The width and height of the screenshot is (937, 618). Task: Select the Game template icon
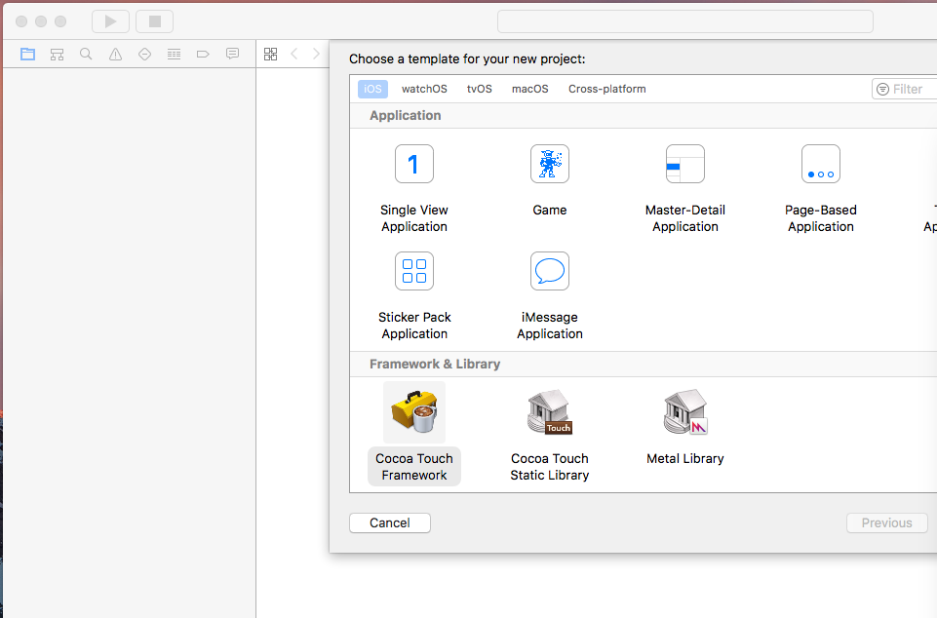[550, 164]
